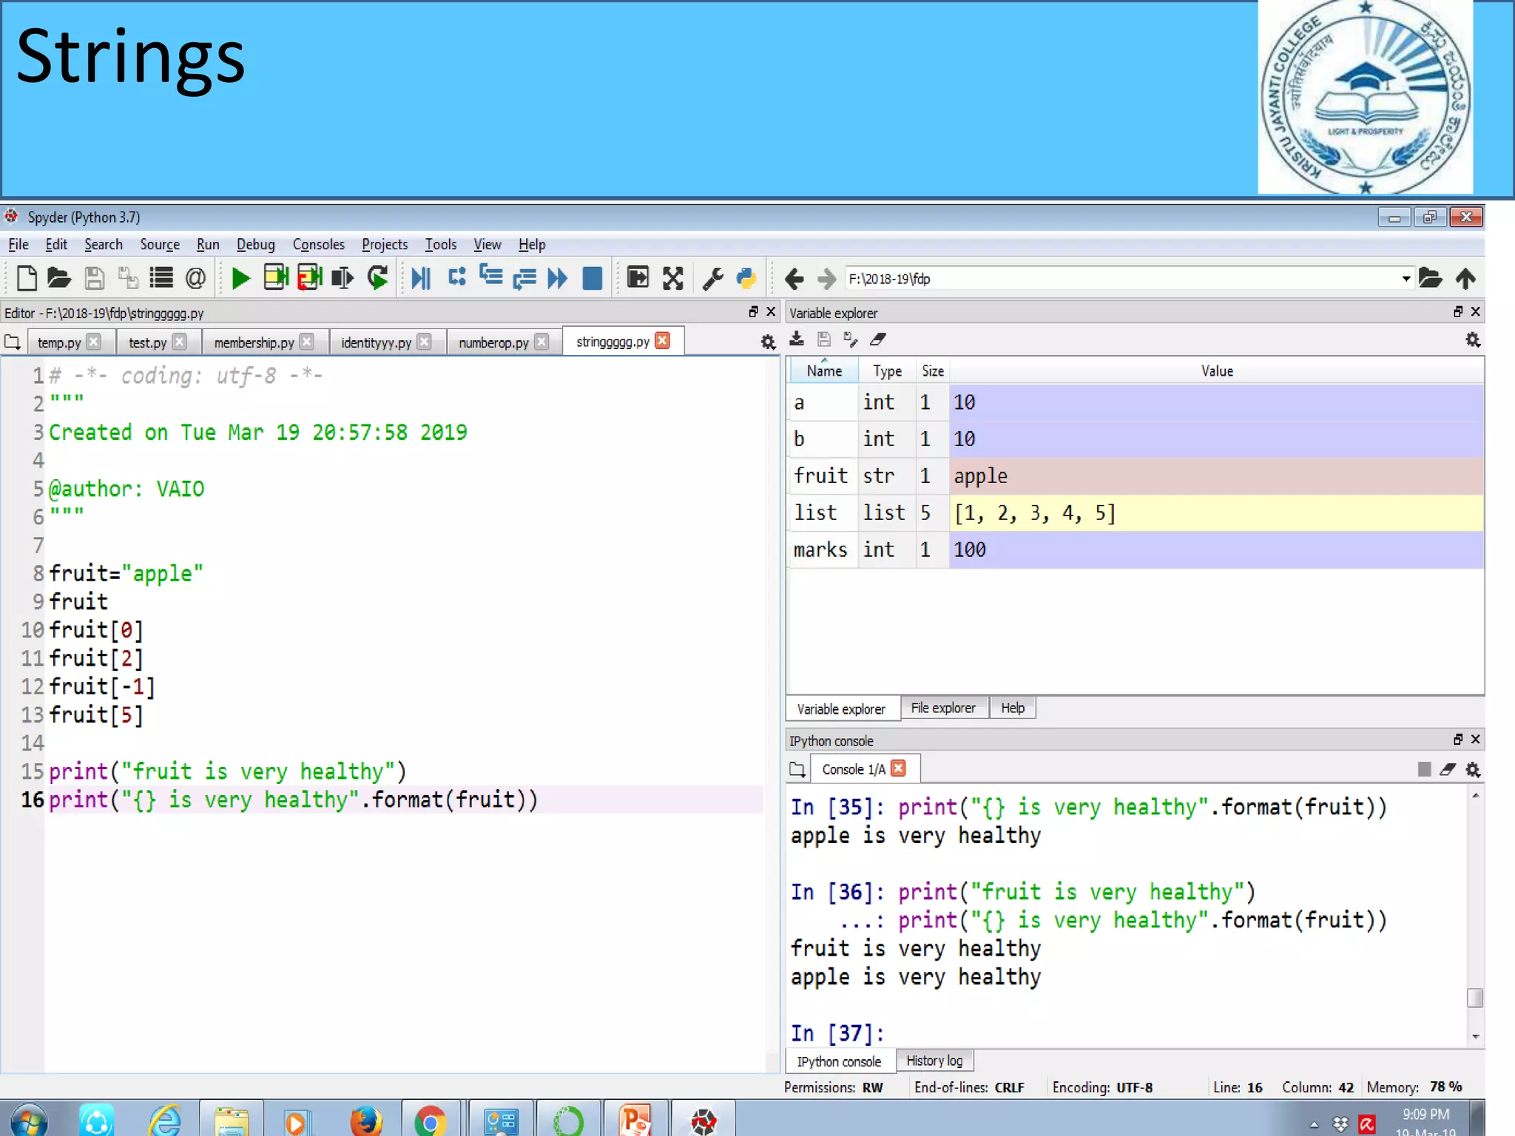Click the Stop debugging blue square
The width and height of the screenshot is (1515, 1136).
coord(592,279)
